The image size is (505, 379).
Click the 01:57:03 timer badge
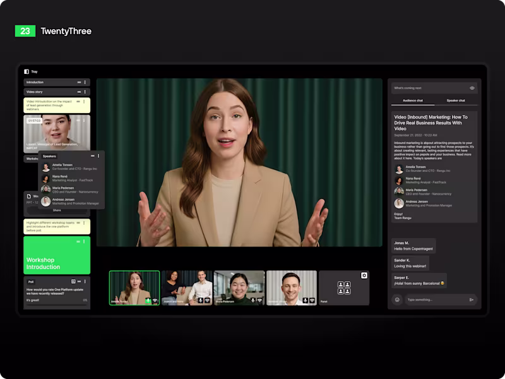35,121
